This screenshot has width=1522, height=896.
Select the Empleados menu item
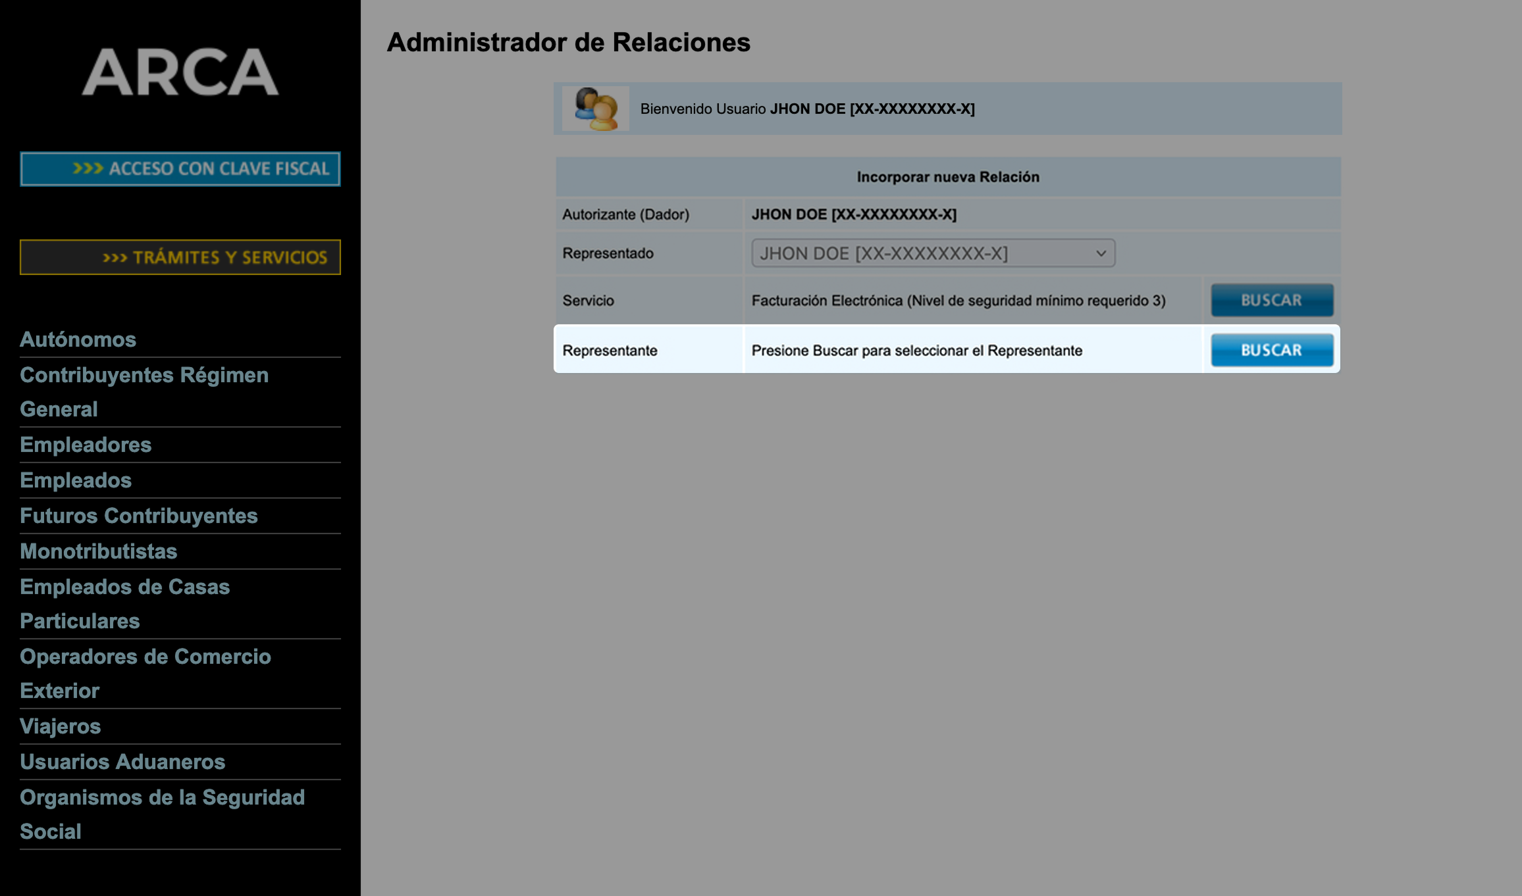tap(76, 480)
